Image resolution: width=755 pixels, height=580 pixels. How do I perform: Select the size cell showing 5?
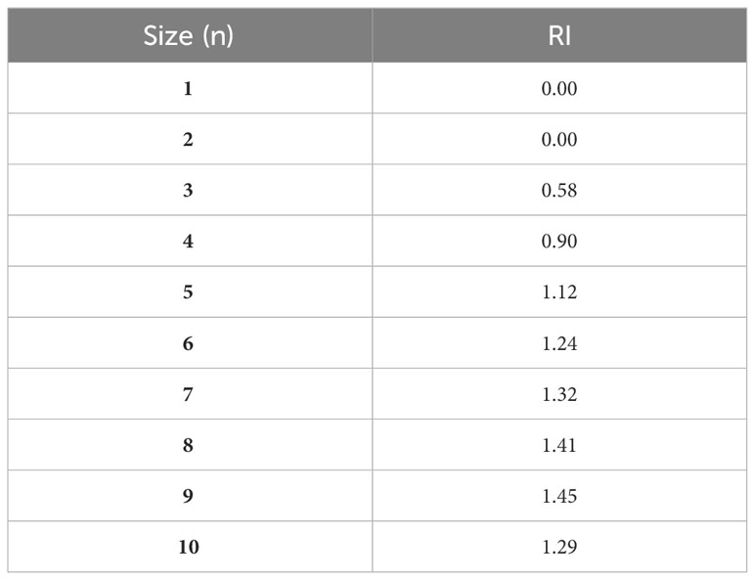[188, 292]
